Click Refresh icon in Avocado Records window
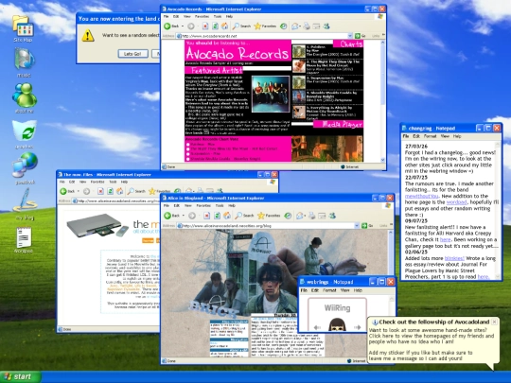The image size is (511, 383). (215, 26)
